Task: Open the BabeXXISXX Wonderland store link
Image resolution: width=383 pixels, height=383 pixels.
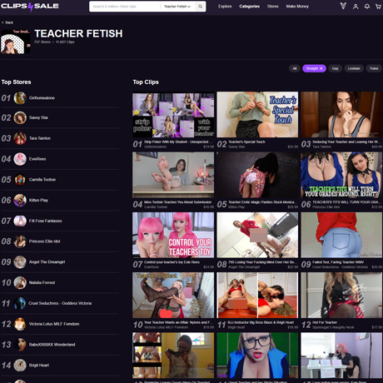Action: 52,345
